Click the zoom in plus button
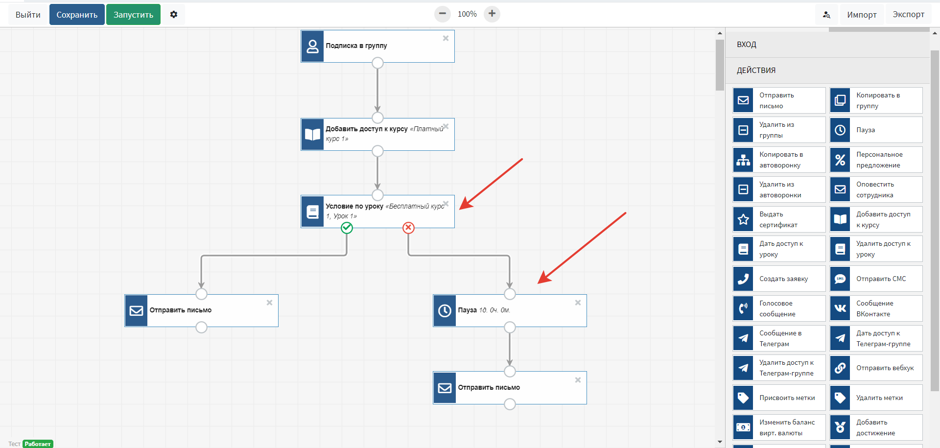Image resolution: width=940 pixels, height=448 pixels. click(492, 14)
